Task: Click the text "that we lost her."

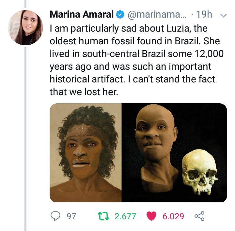Action: [x=83, y=92]
